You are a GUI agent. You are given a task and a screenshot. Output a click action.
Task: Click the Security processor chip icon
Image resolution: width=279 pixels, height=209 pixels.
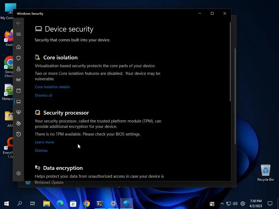pyautogui.click(x=37, y=112)
